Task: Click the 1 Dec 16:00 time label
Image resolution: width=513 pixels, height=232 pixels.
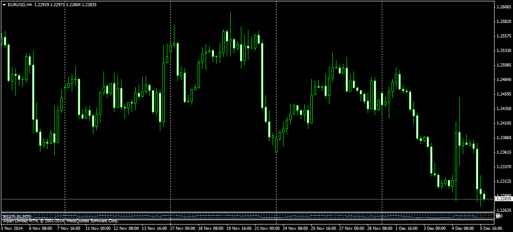Action: point(406,228)
